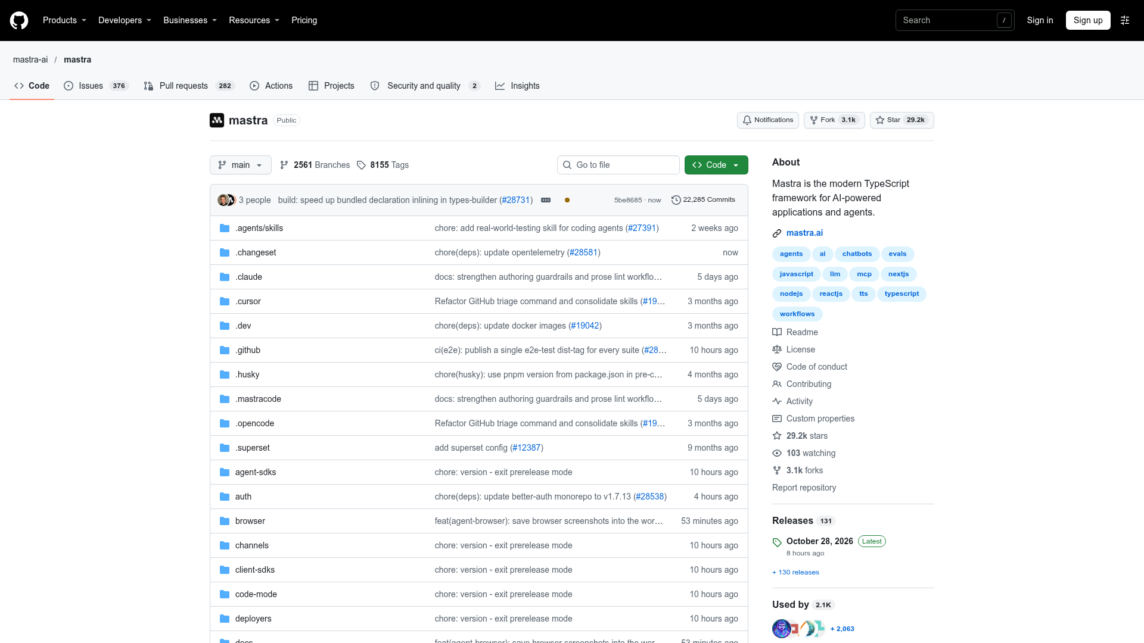Viewport: 1144px width, 643px height.
Task: Click the Go to file field
Action: coord(618,165)
